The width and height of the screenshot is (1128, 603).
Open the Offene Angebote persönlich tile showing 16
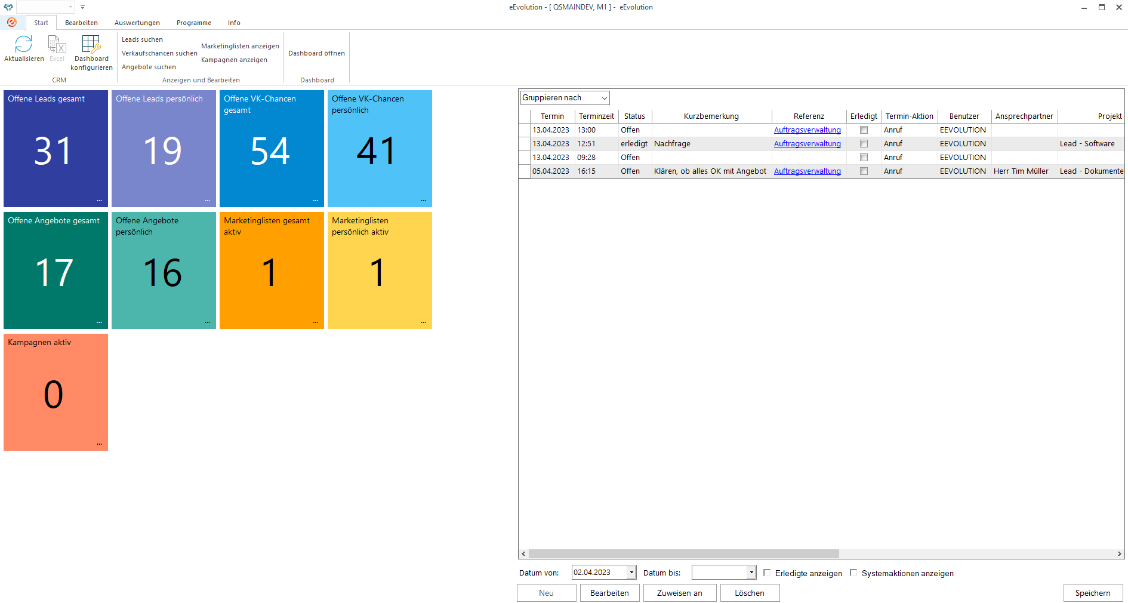click(164, 270)
